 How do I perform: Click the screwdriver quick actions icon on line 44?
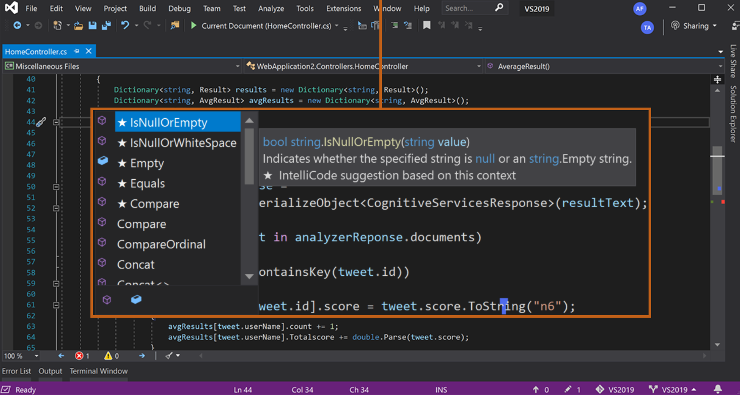click(41, 122)
